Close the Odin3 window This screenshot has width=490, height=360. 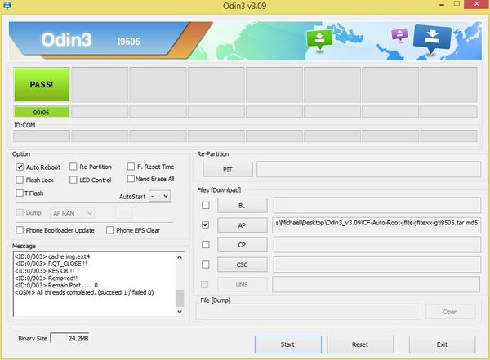[x=477, y=4]
